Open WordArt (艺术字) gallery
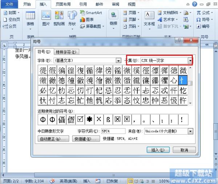218x184 pixels. coord(167,20)
